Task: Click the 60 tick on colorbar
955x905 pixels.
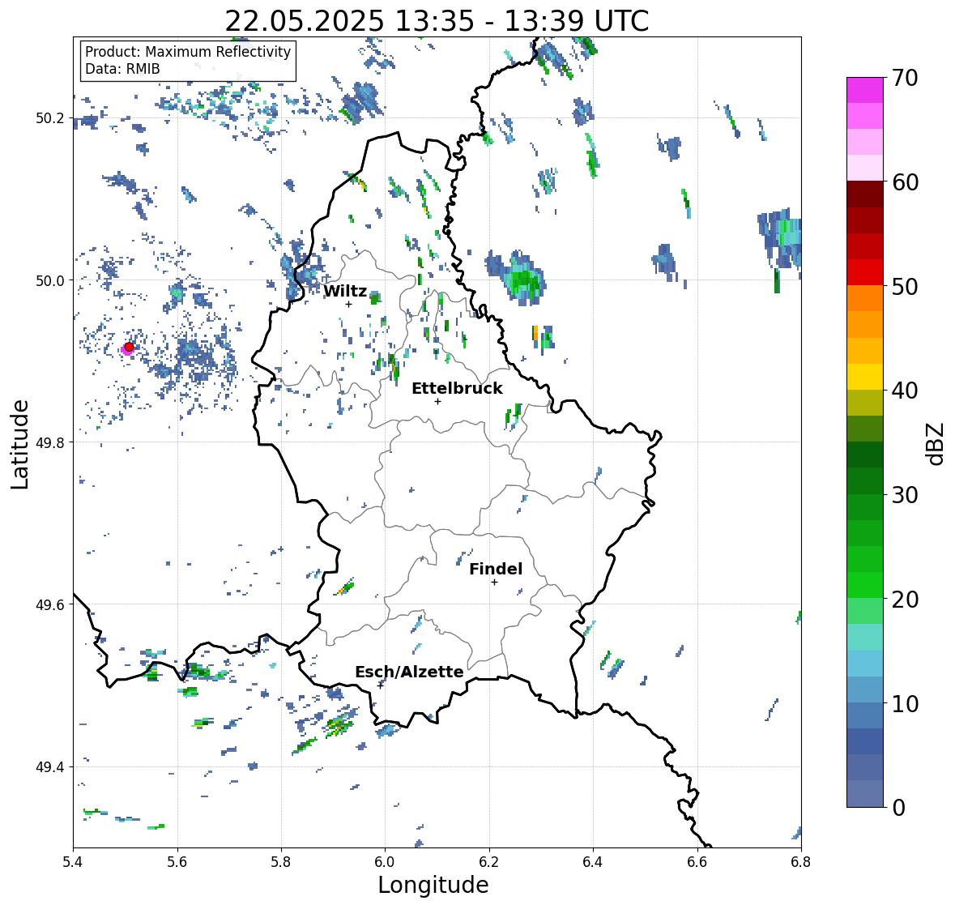Action: tap(905, 182)
